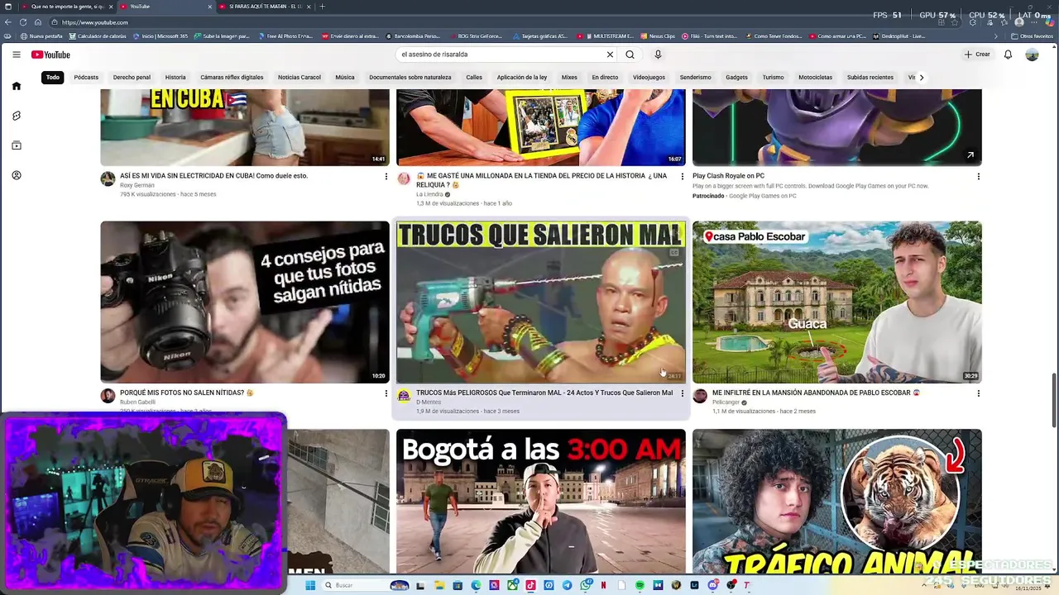Open WhatsApp from the taskbar
This screenshot has width=1059, height=595.
tap(586, 585)
